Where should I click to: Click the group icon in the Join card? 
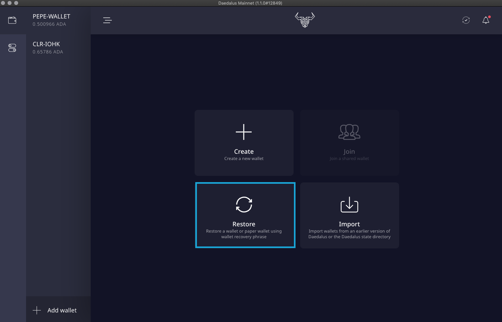pos(349,132)
